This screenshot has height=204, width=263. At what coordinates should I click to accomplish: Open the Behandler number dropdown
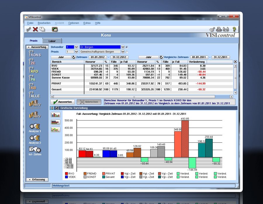[76, 47]
